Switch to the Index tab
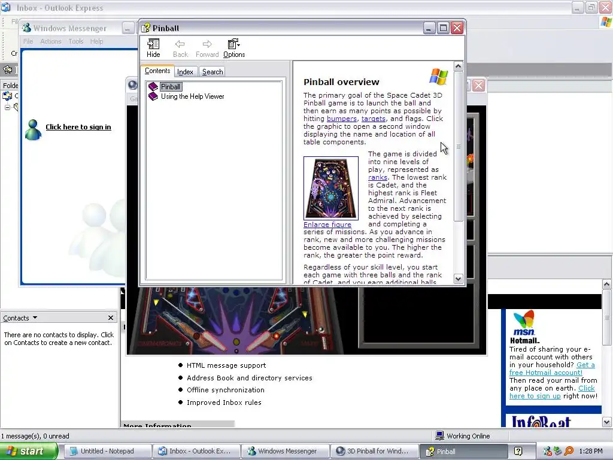This screenshot has width=613, height=460. point(185,72)
